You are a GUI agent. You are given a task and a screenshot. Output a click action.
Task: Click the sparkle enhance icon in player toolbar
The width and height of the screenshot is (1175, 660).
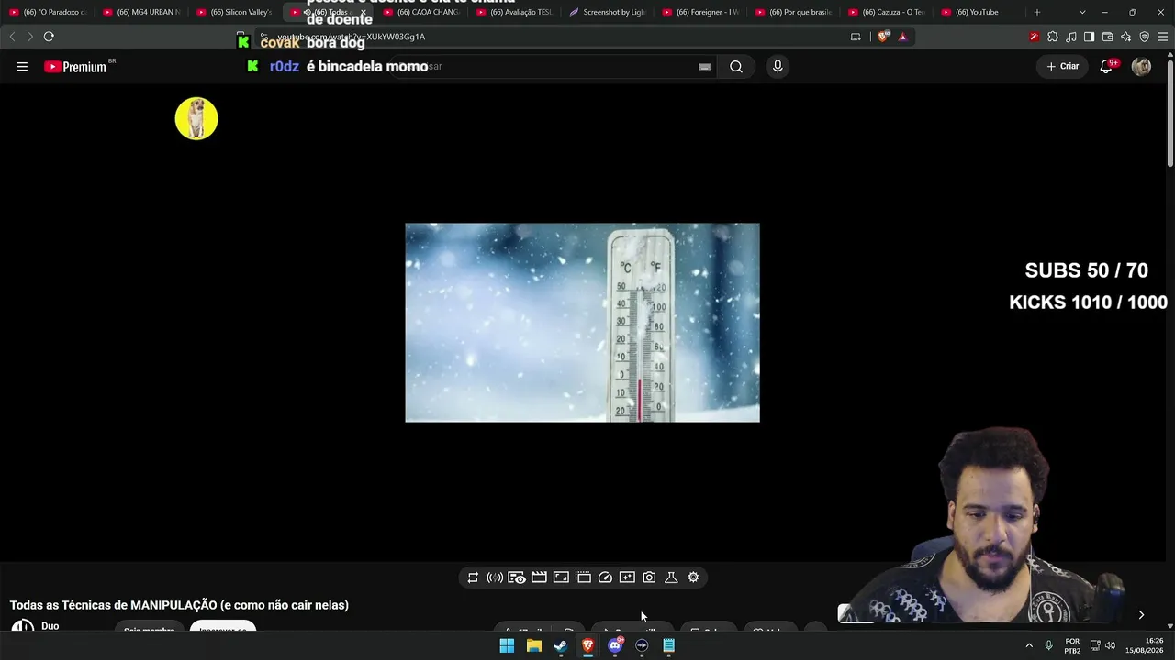(x=627, y=577)
